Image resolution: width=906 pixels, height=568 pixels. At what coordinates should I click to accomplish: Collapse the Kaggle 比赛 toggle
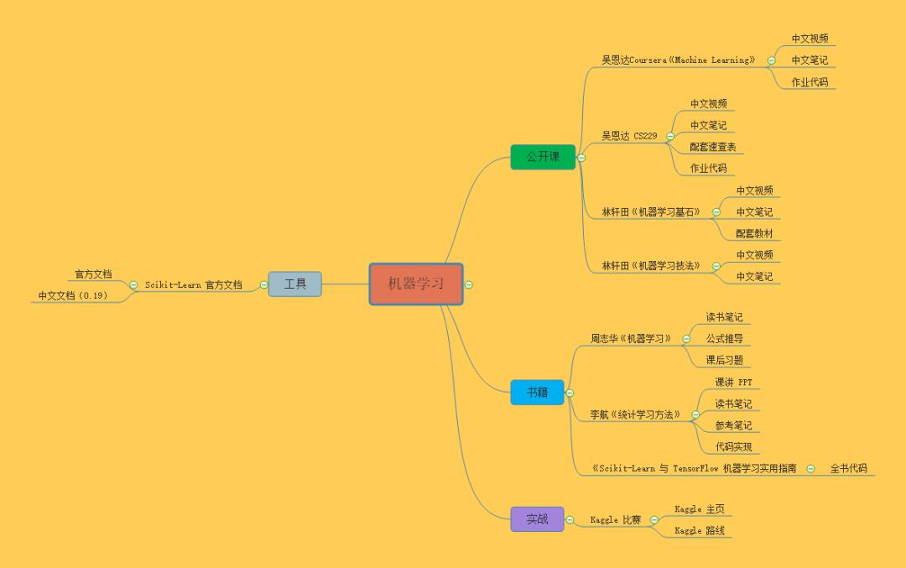pyautogui.click(x=654, y=520)
